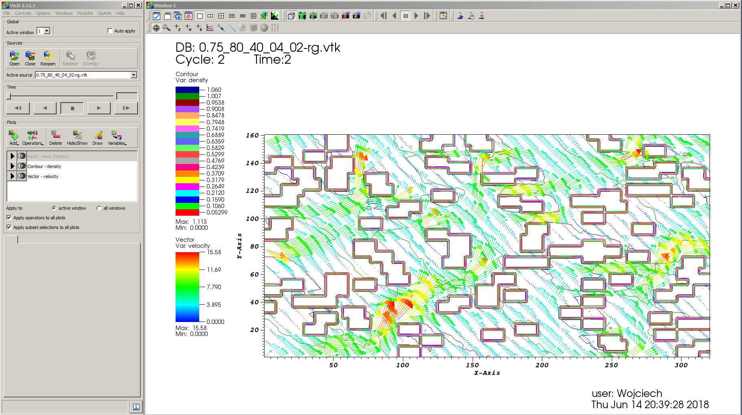
Task: Uncheck Apply operators to all plots
Action: pyautogui.click(x=9, y=218)
